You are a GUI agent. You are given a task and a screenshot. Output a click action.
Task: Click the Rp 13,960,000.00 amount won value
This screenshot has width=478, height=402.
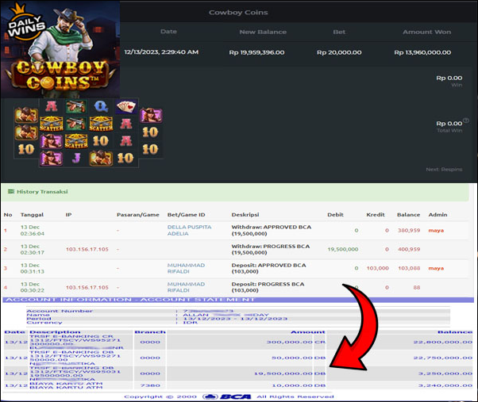click(422, 52)
